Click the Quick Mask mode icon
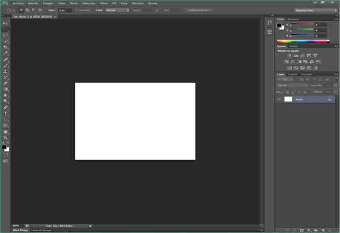The width and height of the screenshot is (340, 233). tap(6, 155)
